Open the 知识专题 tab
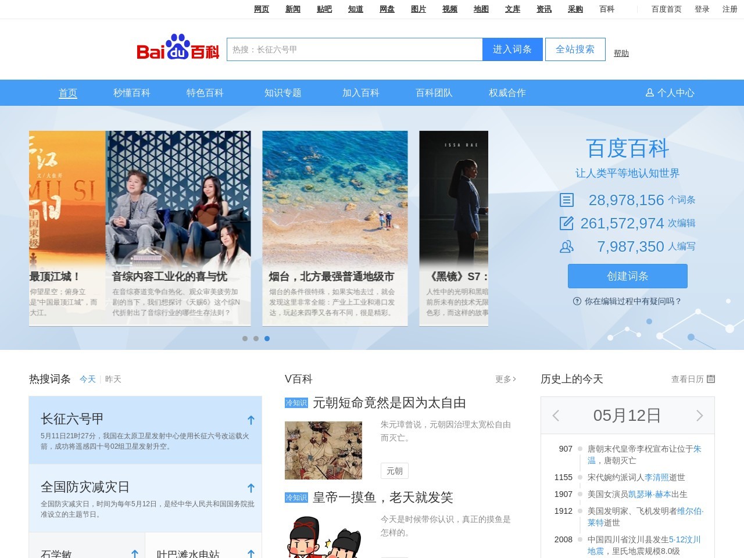744x558 pixels. pyautogui.click(x=283, y=93)
